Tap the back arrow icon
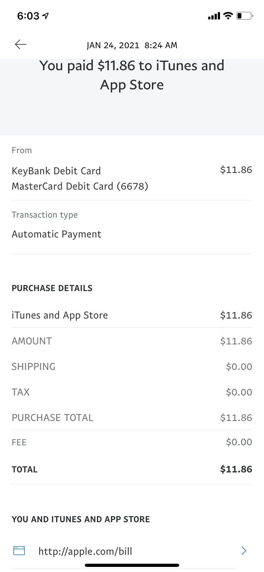Screen dimensions: 264x572 pyautogui.click(x=21, y=44)
